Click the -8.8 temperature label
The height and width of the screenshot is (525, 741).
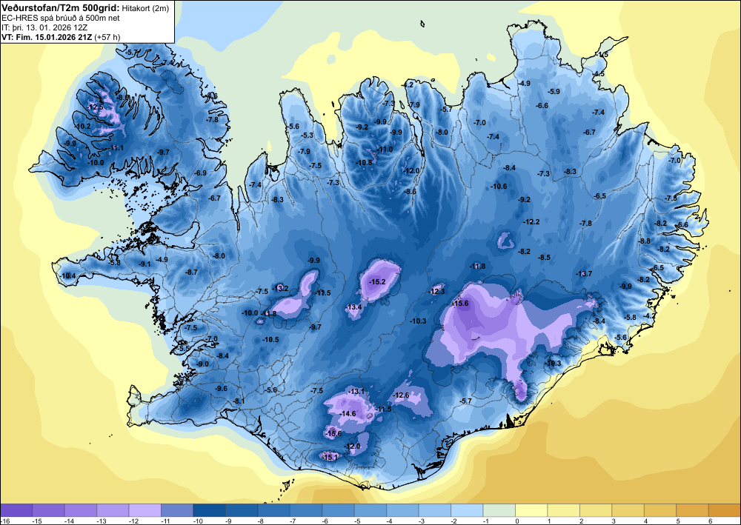click(645, 241)
